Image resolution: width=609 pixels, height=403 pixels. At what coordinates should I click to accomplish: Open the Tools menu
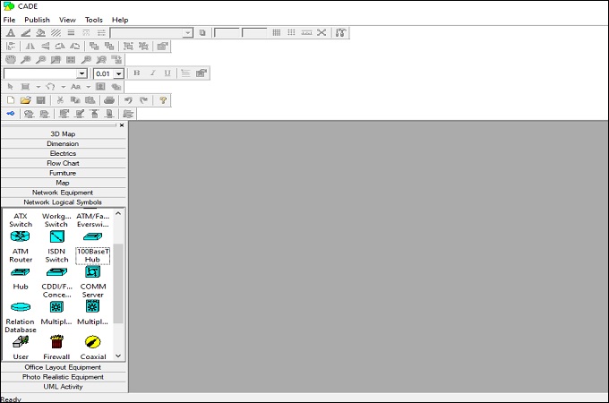pyautogui.click(x=93, y=20)
